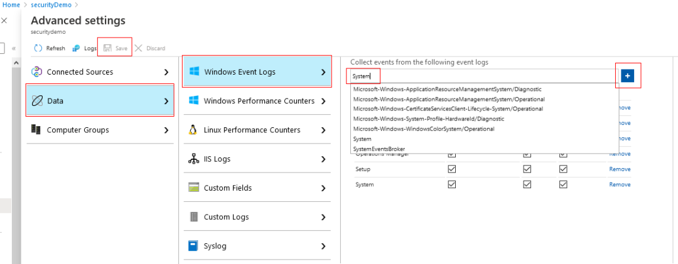678x264 pixels.
Task: Select Linux Performance Counters menu item
Action: (257, 130)
